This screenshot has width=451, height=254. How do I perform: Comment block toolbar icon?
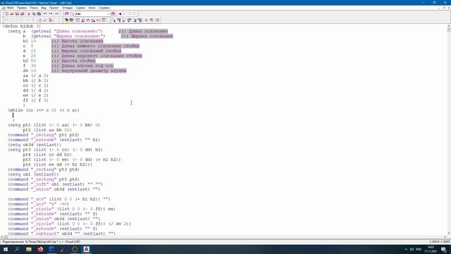(146, 20)
